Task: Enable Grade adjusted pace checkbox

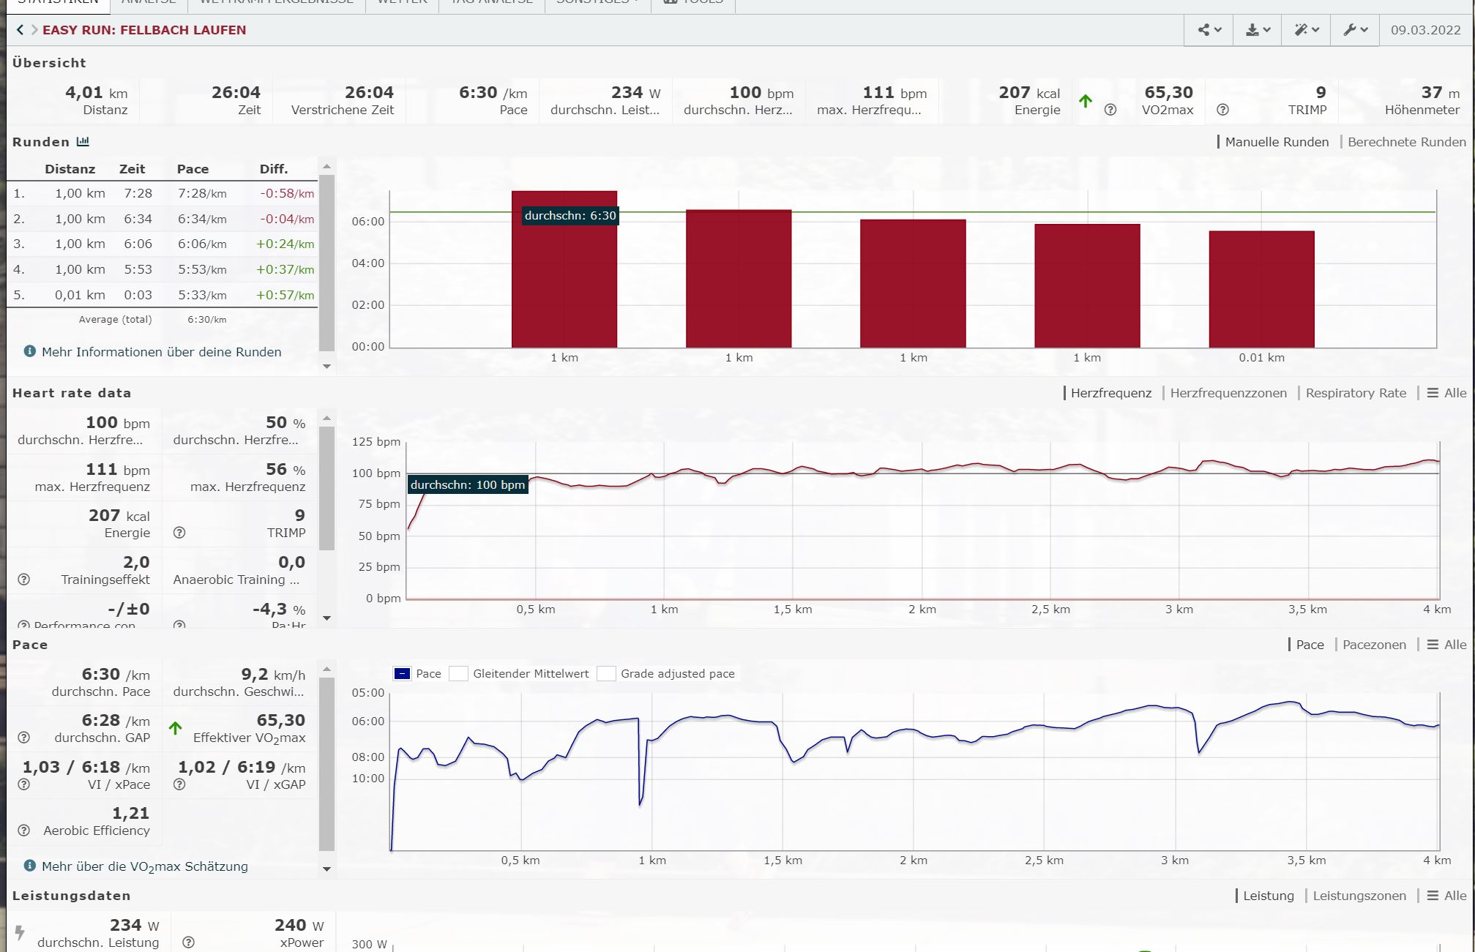Action: coord(606,674)
